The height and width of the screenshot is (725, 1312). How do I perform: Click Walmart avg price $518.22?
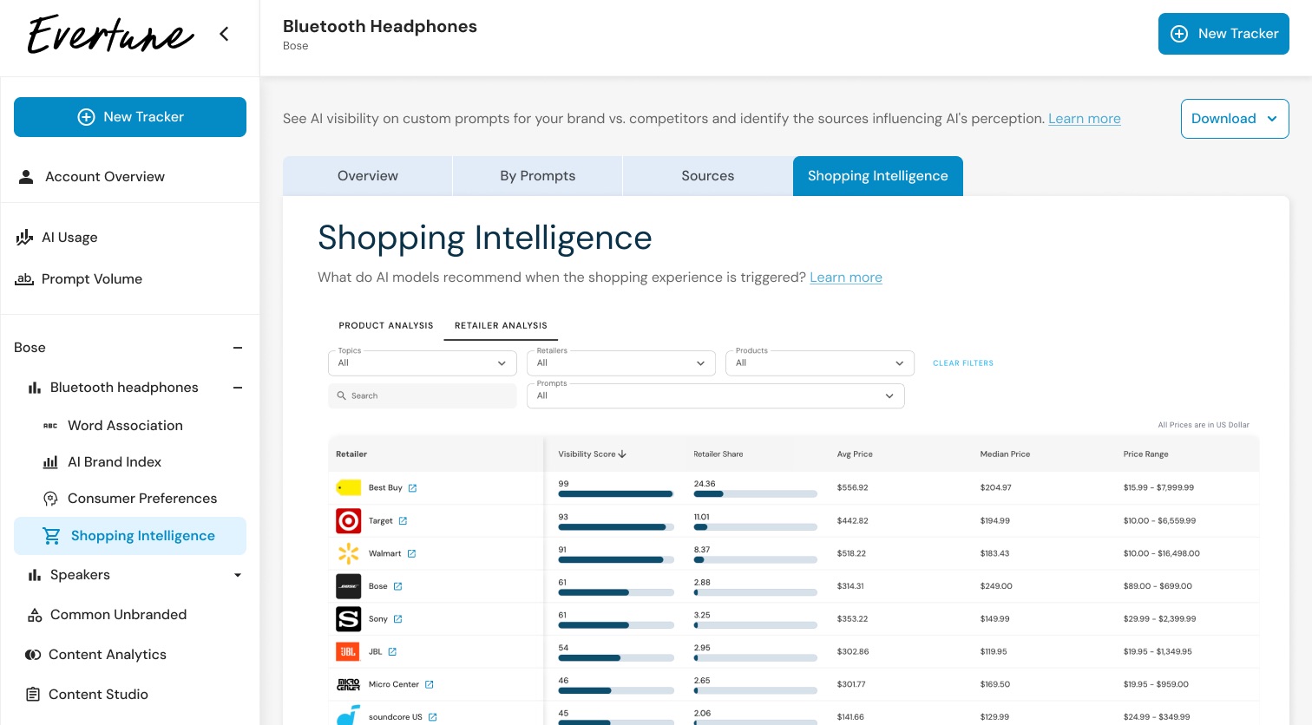click(851, 553)
